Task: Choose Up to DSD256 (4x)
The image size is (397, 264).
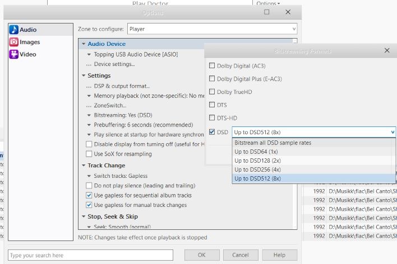Action: (313, 169)
